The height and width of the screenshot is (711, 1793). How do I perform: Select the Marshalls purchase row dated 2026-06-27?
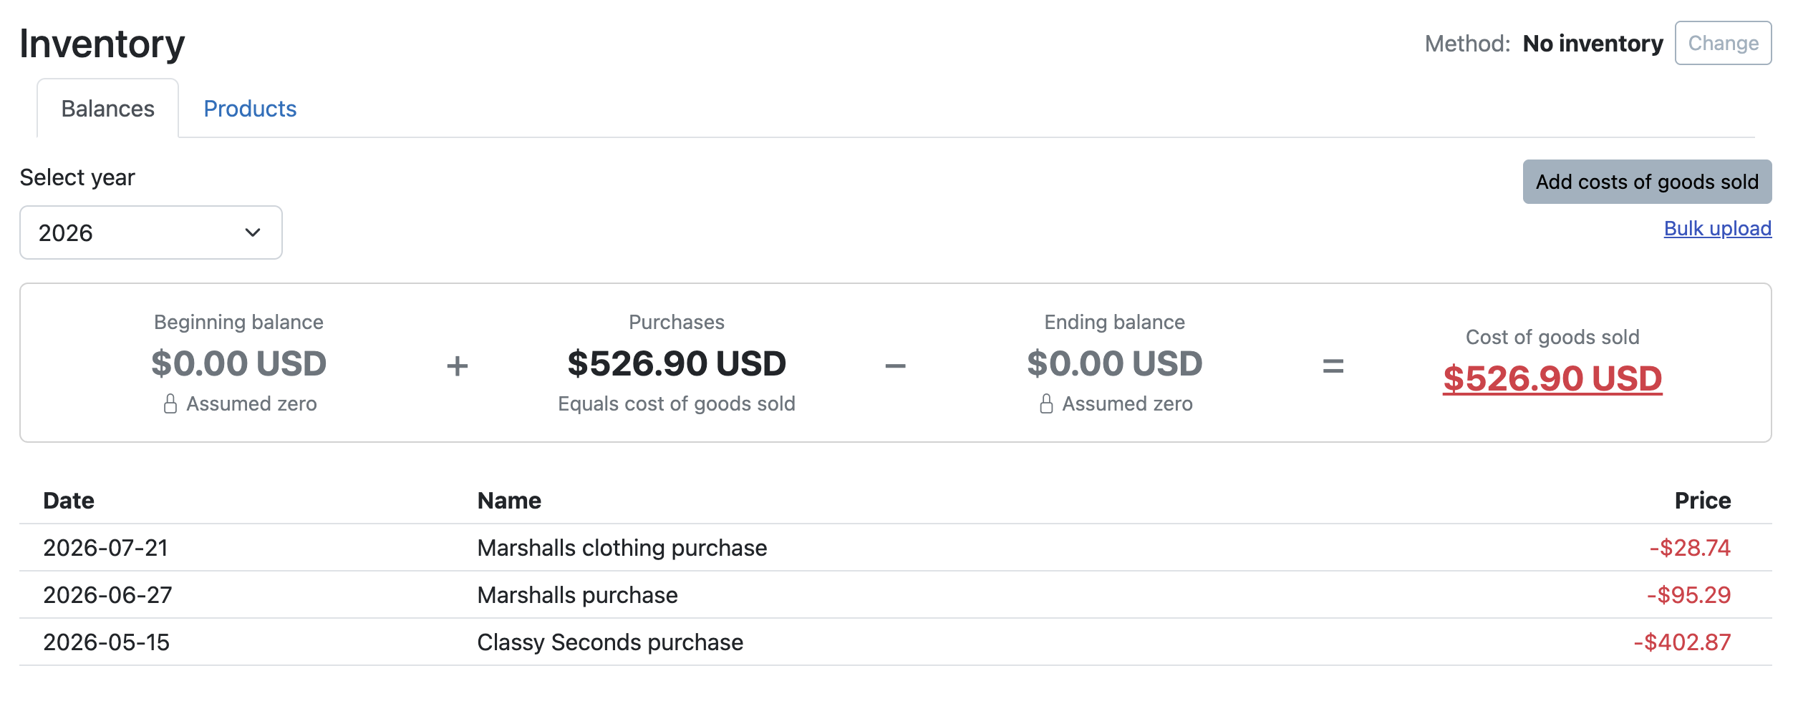tap(896, 595)
